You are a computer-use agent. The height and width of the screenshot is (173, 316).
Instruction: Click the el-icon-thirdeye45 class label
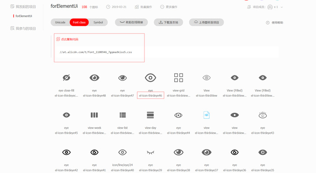(66, 133)
